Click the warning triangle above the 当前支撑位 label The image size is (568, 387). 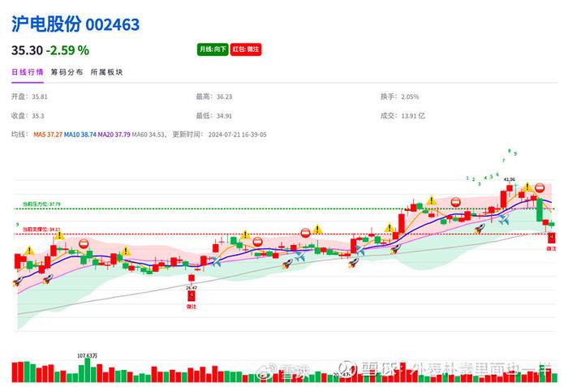click(59, 235)
